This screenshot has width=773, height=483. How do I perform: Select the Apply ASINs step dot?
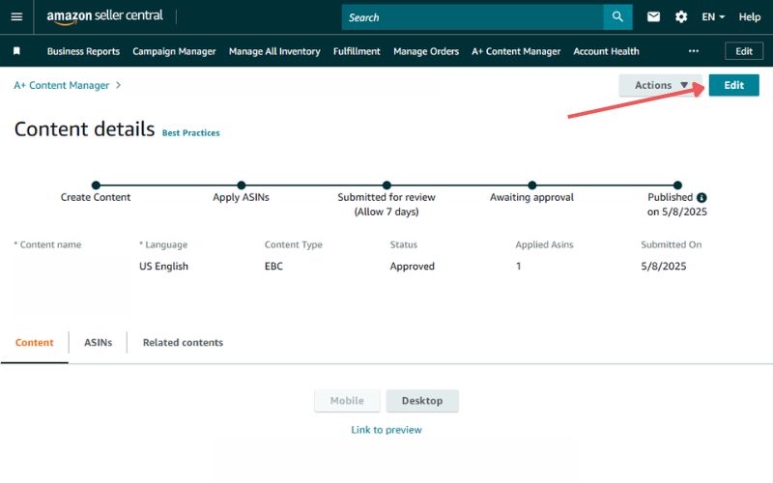click(x=241, y=185)
